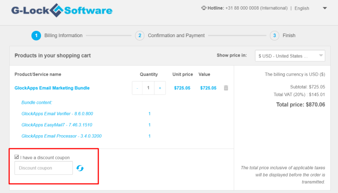Image resolution: width=338 pixels, height=193 pixels.
Task: Click the Subtotal: $725.05 text
Action: 308,87
